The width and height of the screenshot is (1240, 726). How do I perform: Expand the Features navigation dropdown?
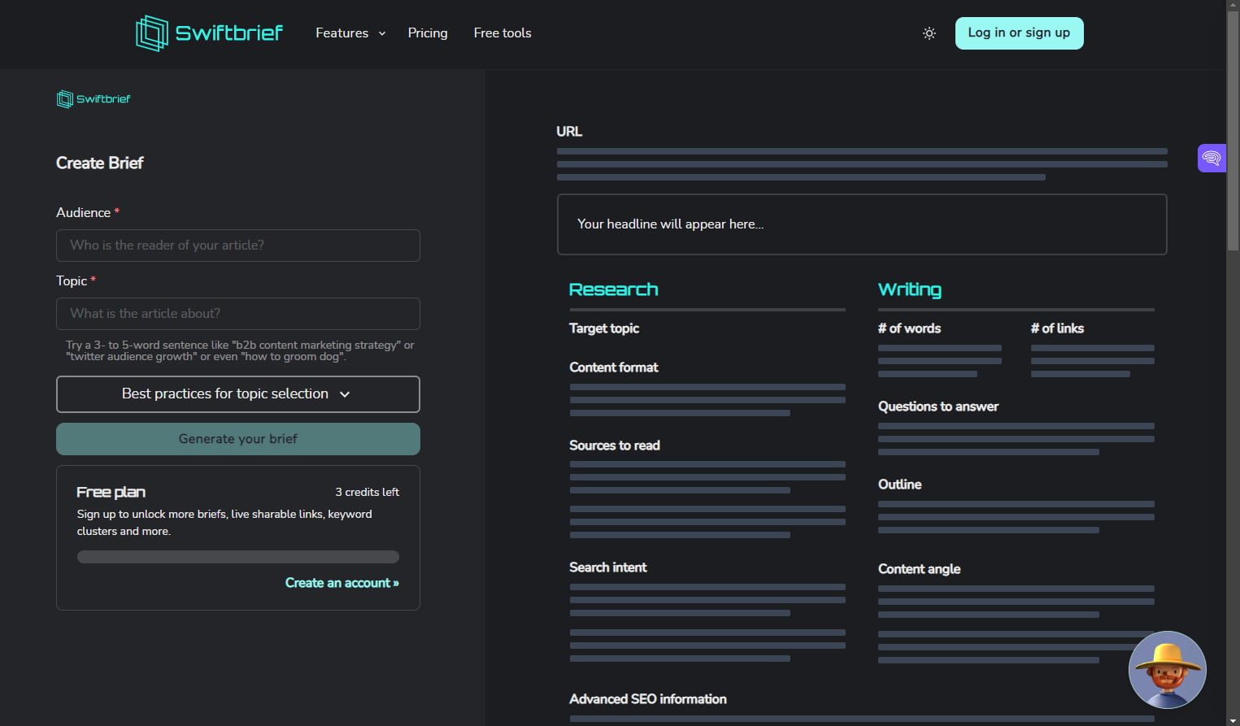coord(350,33)
